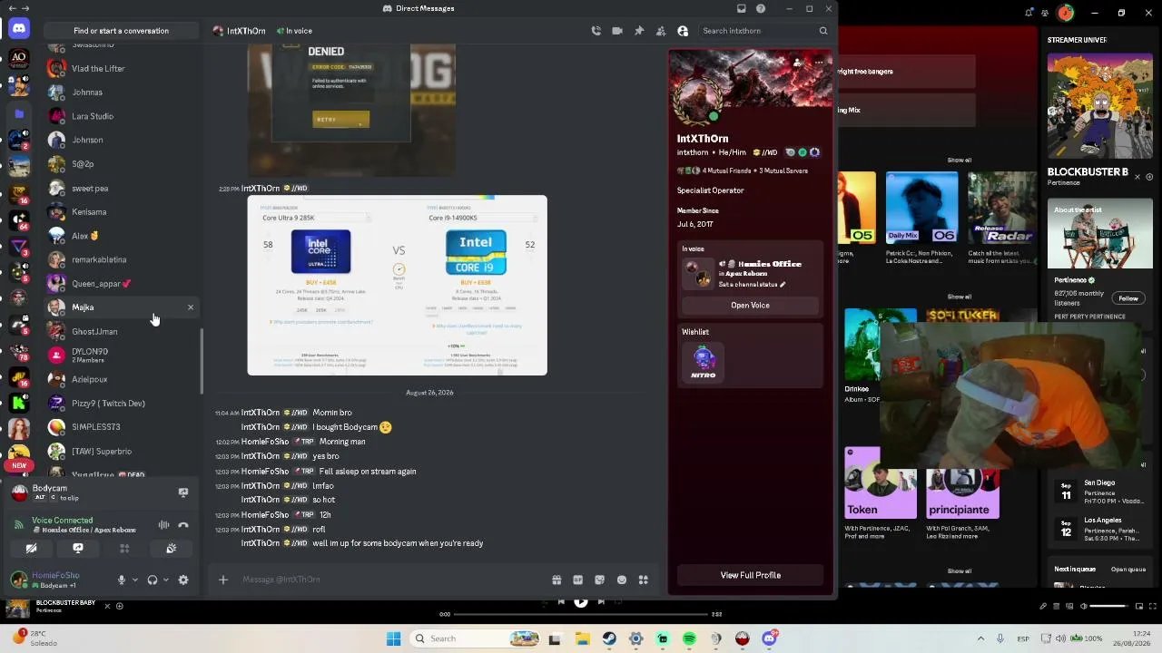Open the apps launcher in message bar

click(x=644, y=580)
